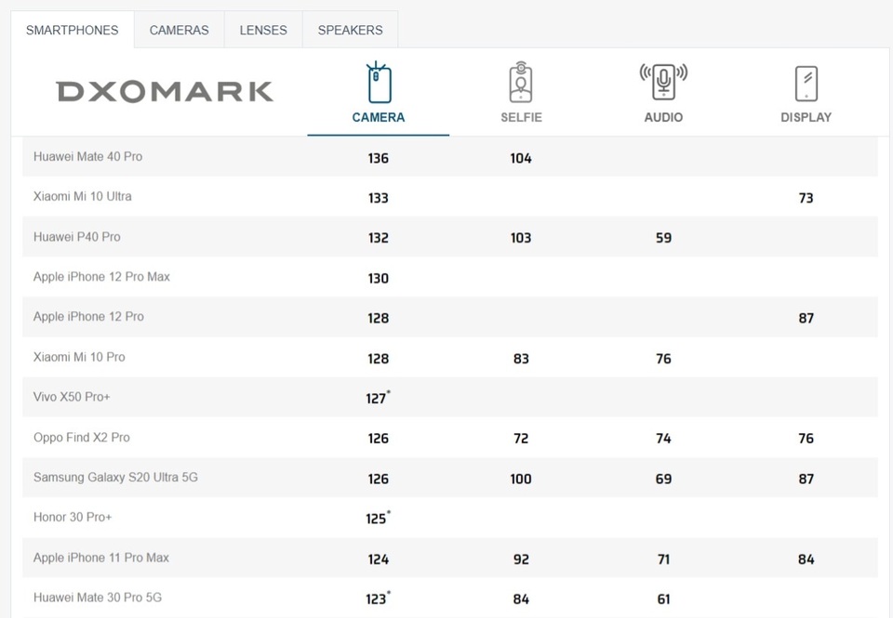Open the Xiaomi Mi 10 Pro entry
The height and width of the screenshot is (618, 893).
[79, 357]
